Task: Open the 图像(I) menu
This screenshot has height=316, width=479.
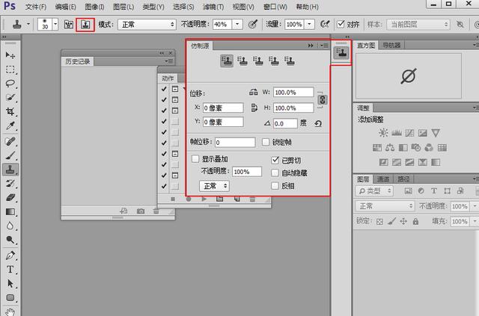Action: pyautogui.click(x=95, y=7)
